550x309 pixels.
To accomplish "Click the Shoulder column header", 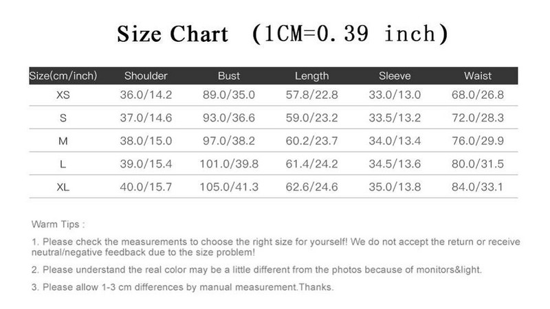I will tap(146, 76).
